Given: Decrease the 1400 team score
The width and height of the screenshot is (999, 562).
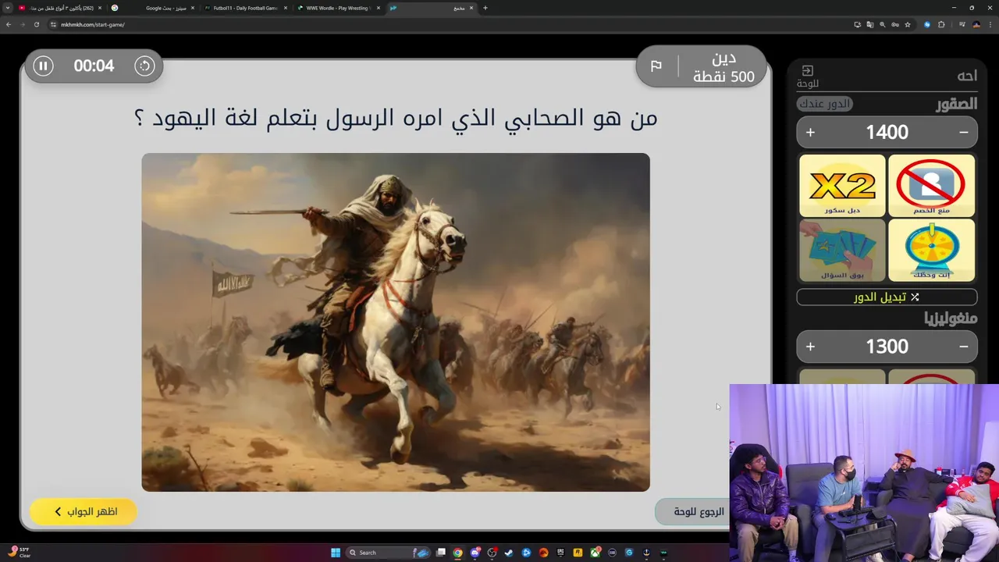Looking at the screenshot, I should [964, 133].
